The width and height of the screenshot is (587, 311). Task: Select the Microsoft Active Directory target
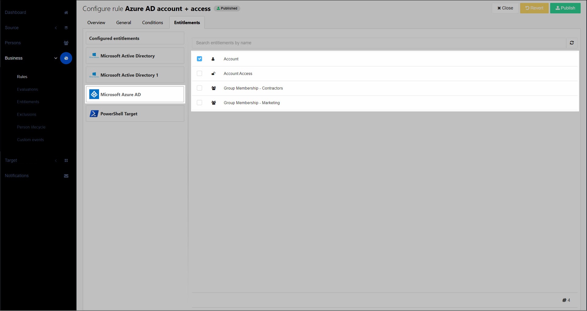point(135,56)
